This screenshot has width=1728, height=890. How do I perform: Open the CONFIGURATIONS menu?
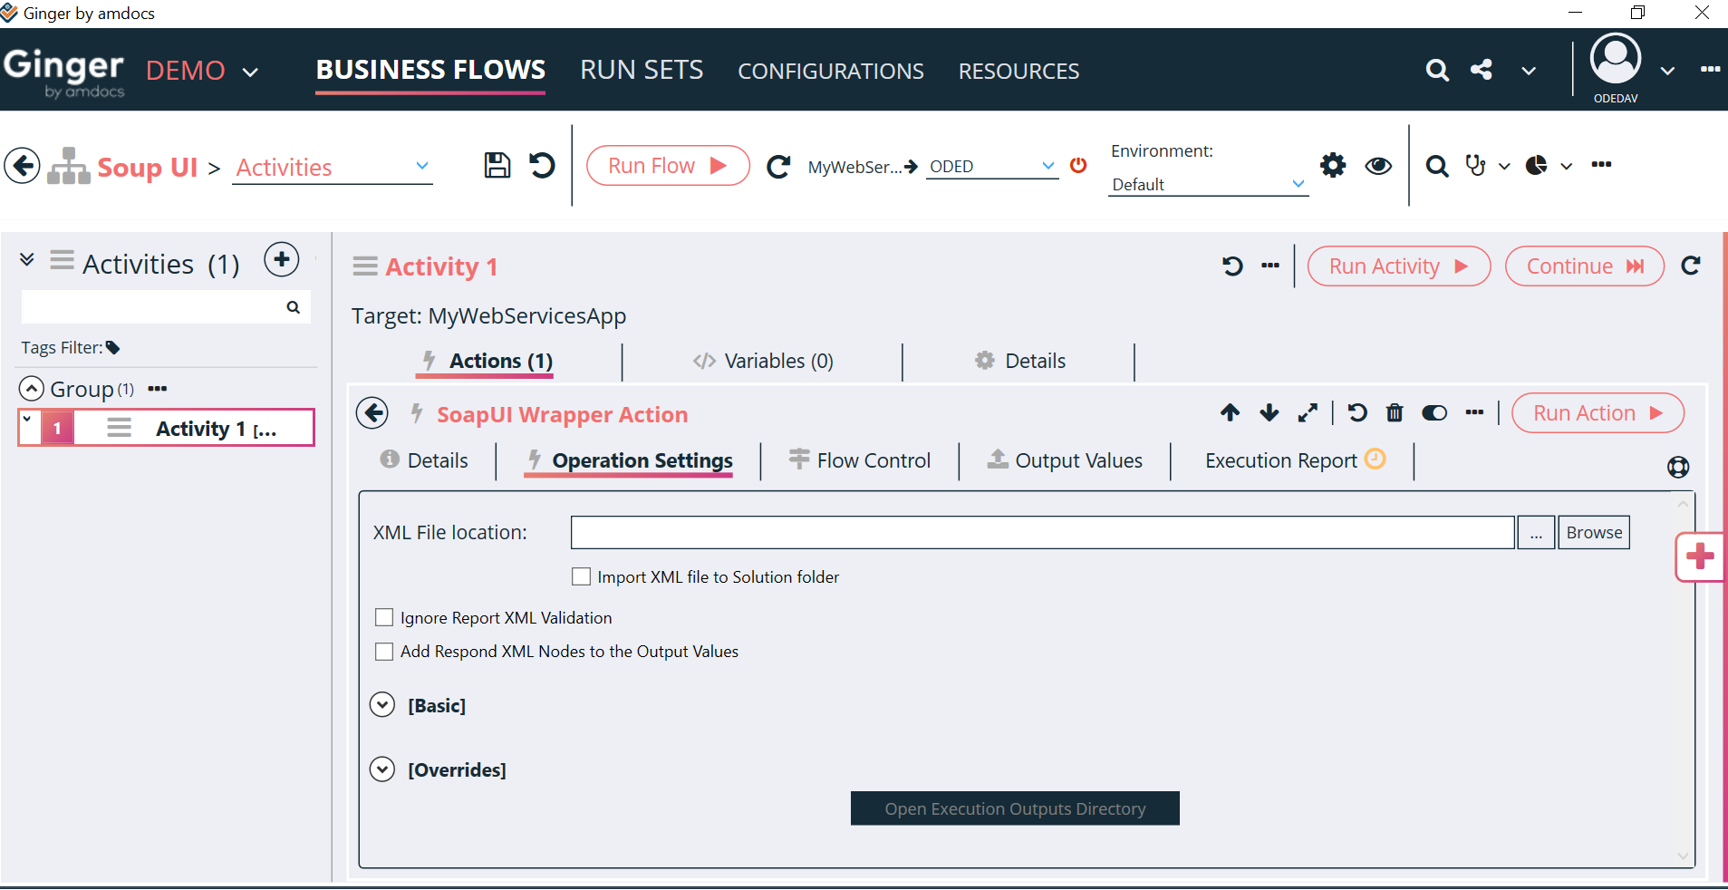coord(831,71)
